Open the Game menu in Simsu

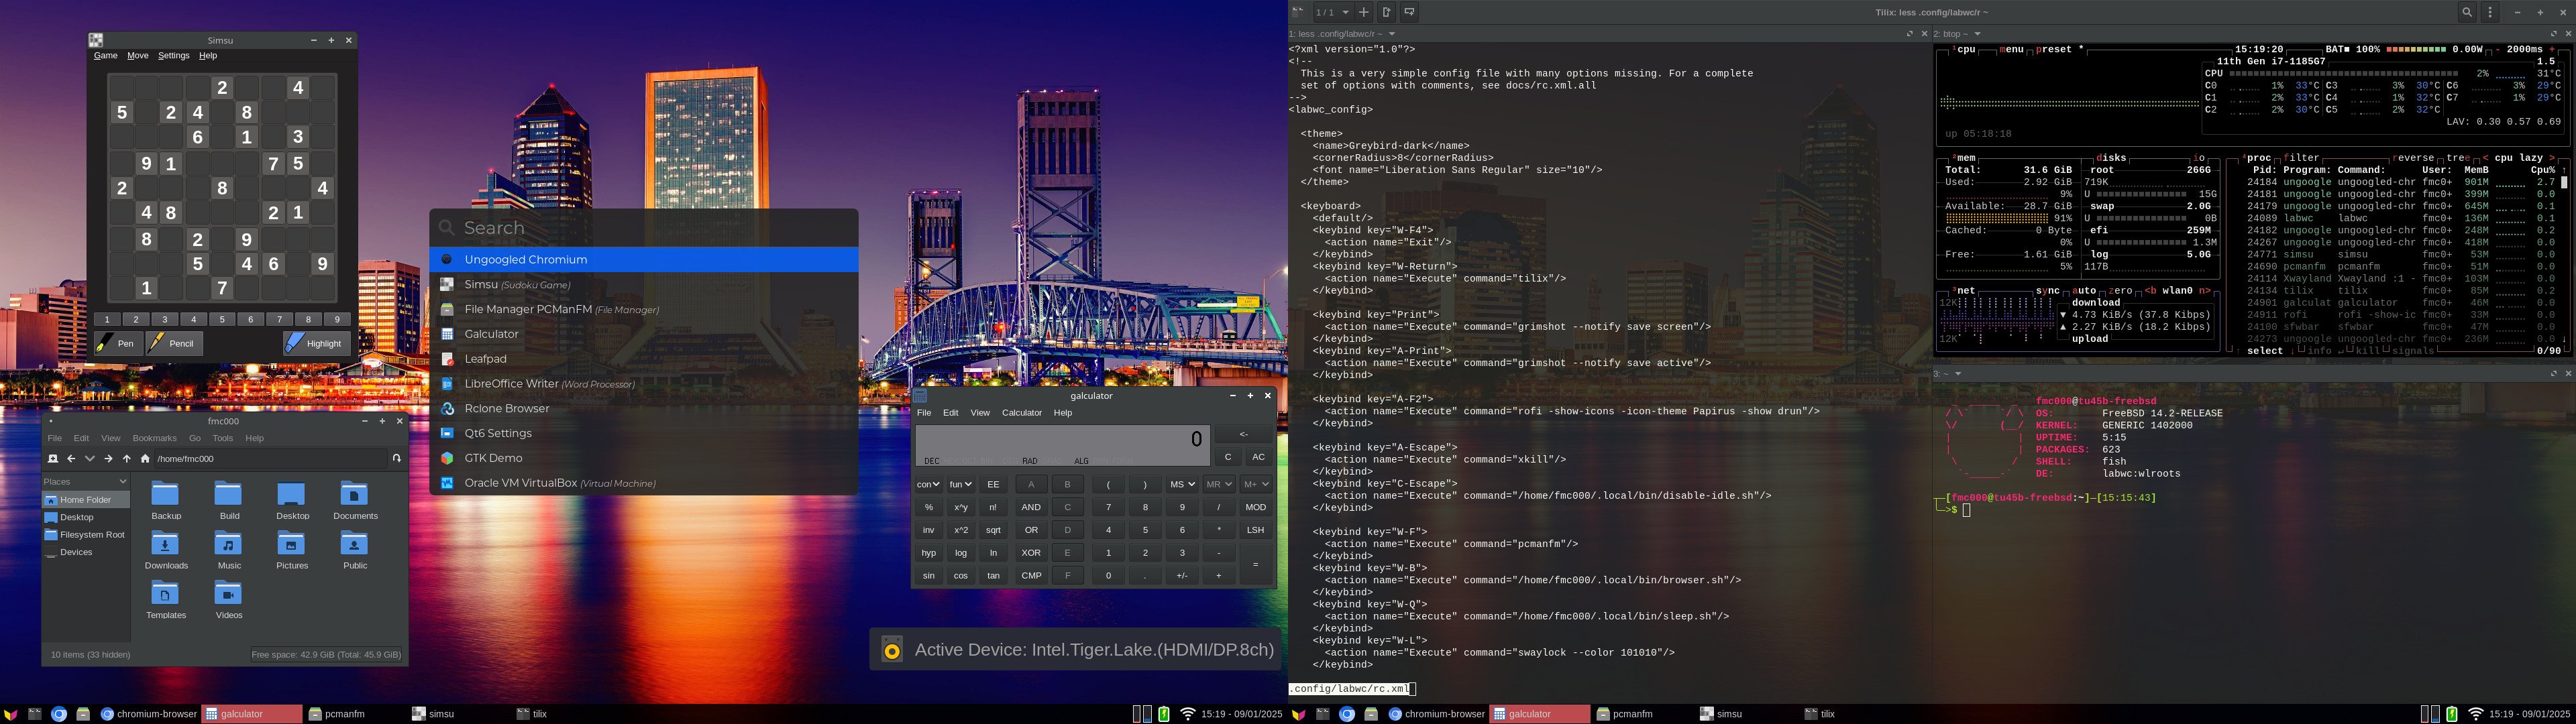(x=106, y=56)
